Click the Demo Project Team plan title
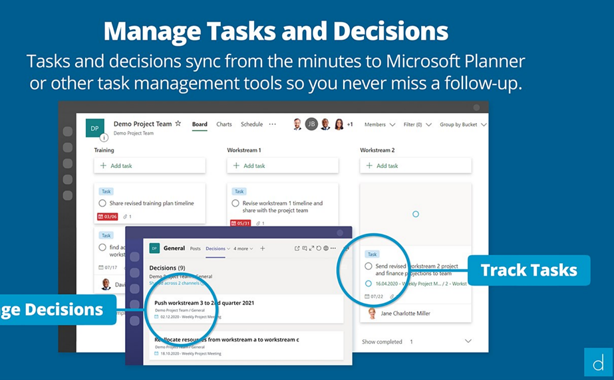 point(142,124)
